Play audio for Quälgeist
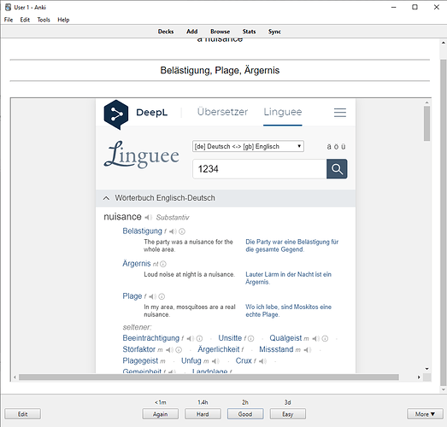The image size is (447, 427). tap(315, 339)
